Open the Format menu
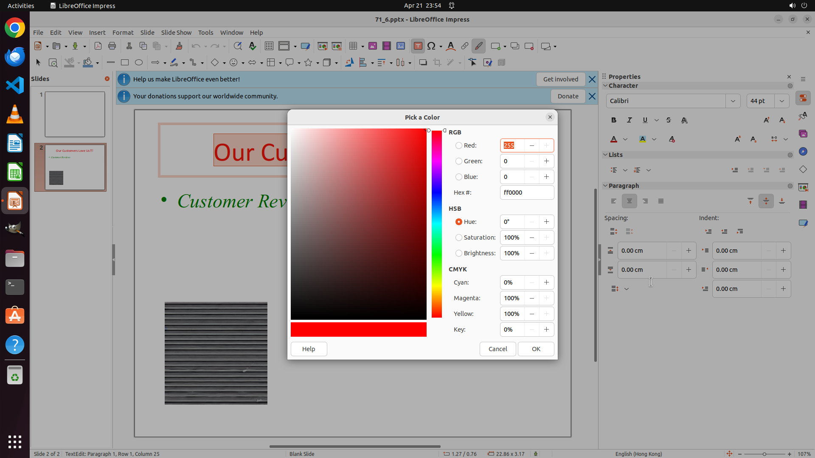 [x=123, y=32]
